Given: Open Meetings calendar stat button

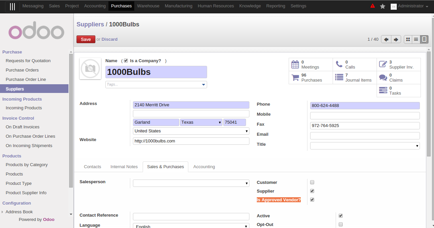Looking at the screenshot, I should coord(311,65).
